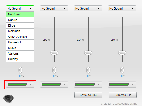The image size is (142, 106).
Task: Select Birds from the sound list
Action: [x=20, y=25]
